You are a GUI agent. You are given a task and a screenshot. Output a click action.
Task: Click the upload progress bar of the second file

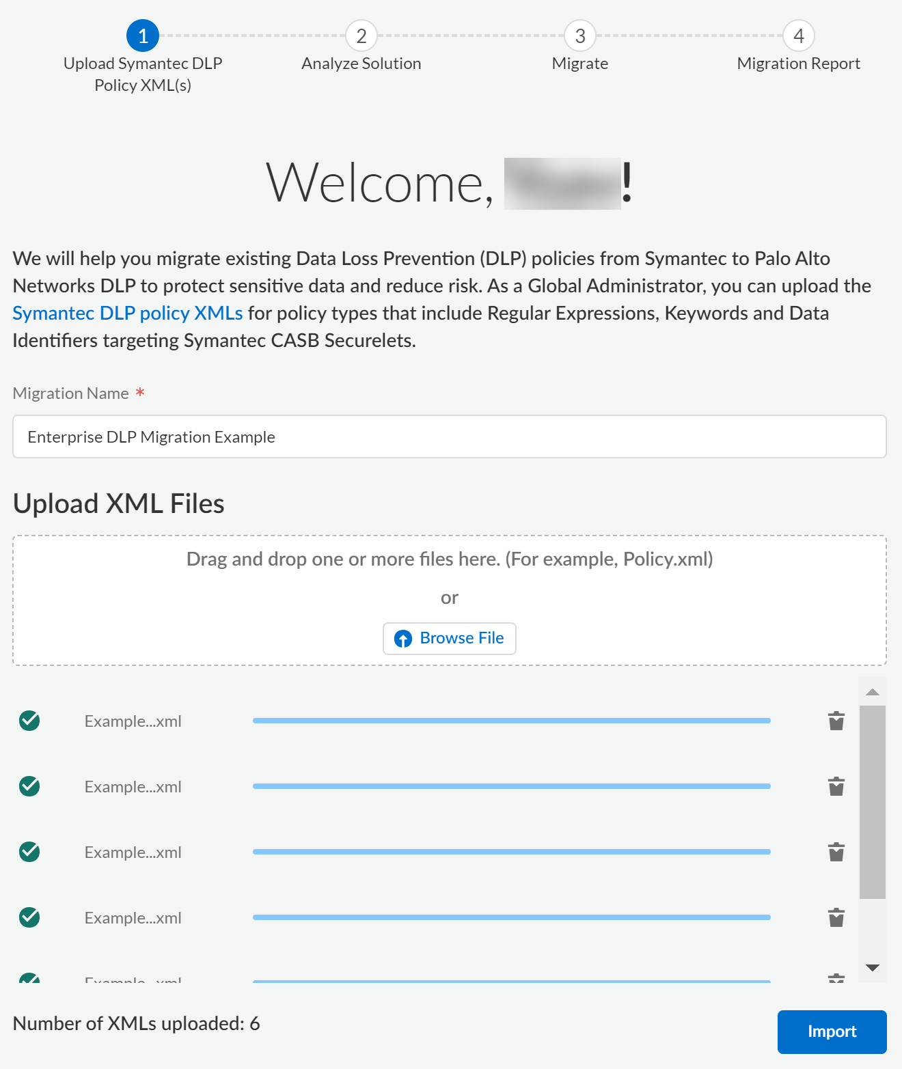click(x=512, y=786)
